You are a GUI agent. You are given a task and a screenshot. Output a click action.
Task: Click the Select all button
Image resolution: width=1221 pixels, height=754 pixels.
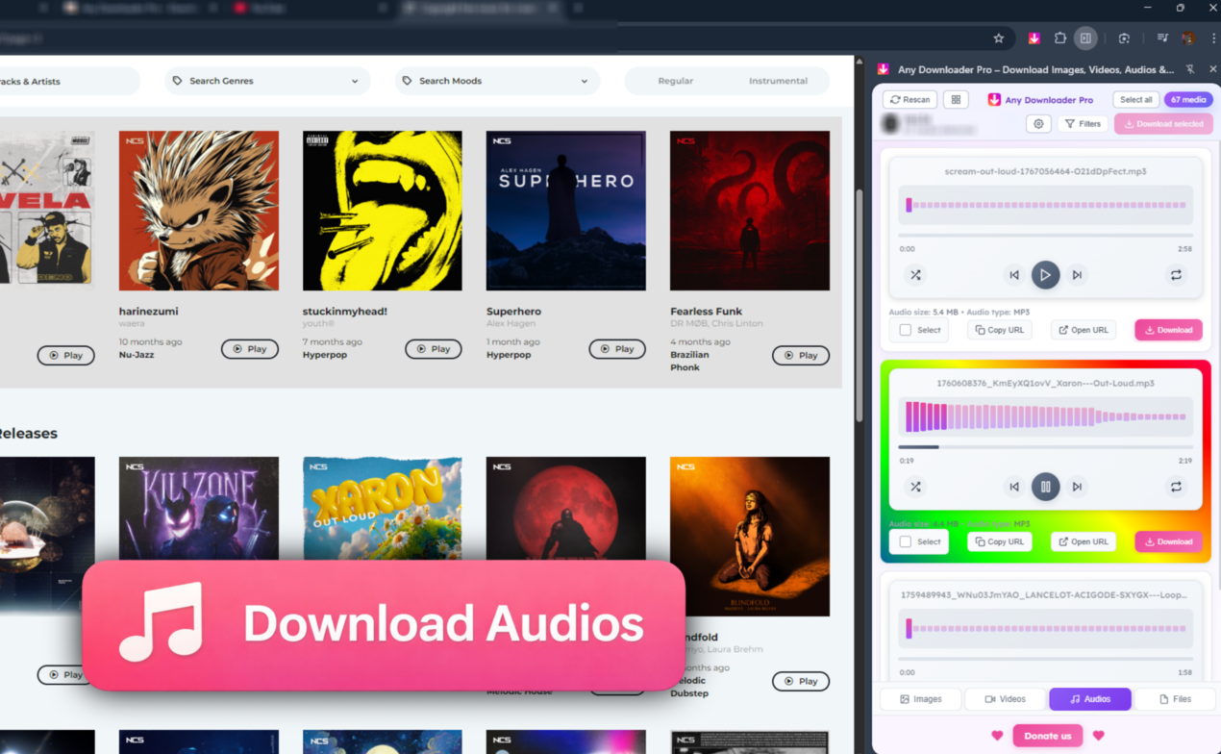point(1135,99)
